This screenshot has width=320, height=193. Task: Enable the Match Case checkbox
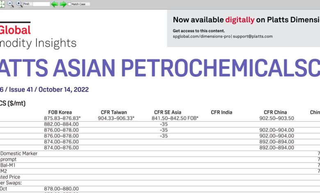pyautogui.click(x=69, y=4)
